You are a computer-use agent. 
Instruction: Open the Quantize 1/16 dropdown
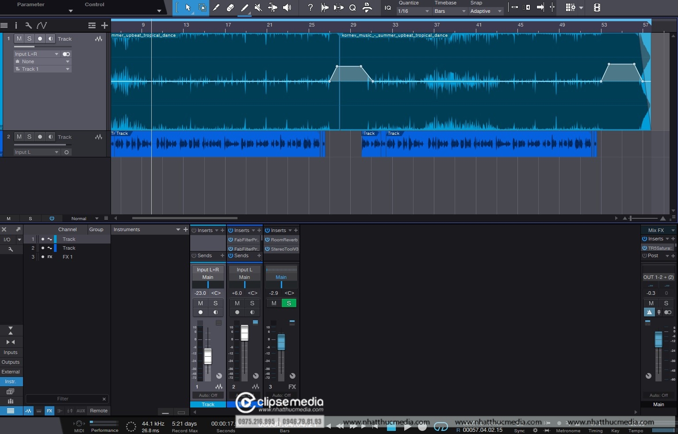click(414, 11)
